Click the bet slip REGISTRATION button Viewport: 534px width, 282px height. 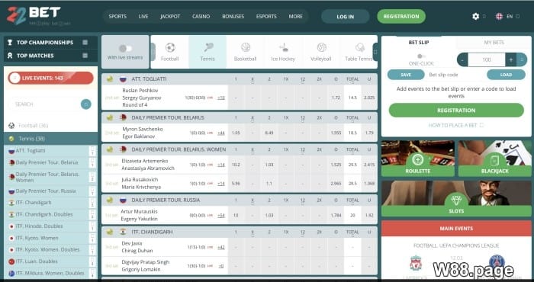(x=456, y=111)
